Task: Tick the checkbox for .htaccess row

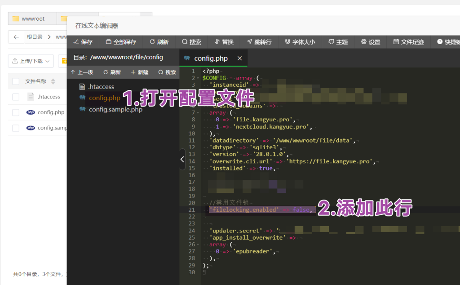Action: 16,97
